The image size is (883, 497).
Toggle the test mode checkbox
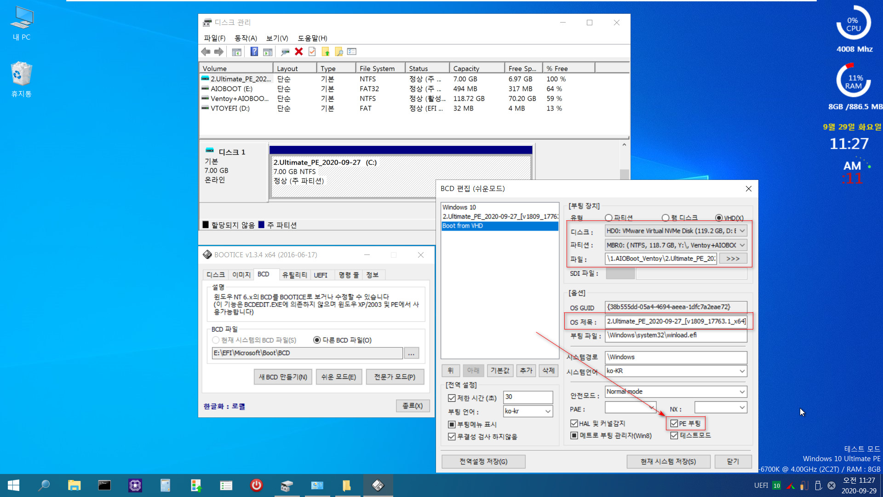tap(674, 435)
